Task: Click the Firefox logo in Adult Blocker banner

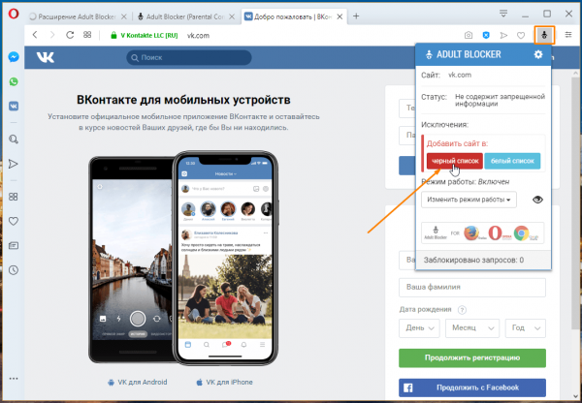Action: (471, 233)
